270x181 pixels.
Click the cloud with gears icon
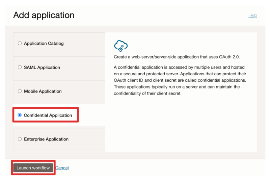(121, 46)
